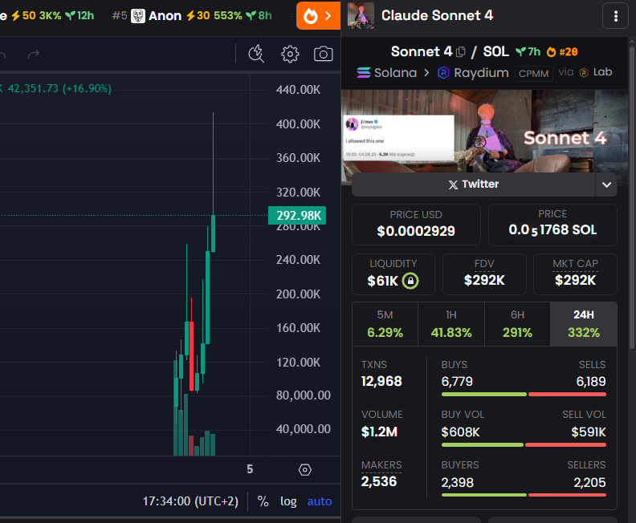636x523 pixels.
Task: Click the buyers versus sellers ratio bar
Action: pos(524,495)
